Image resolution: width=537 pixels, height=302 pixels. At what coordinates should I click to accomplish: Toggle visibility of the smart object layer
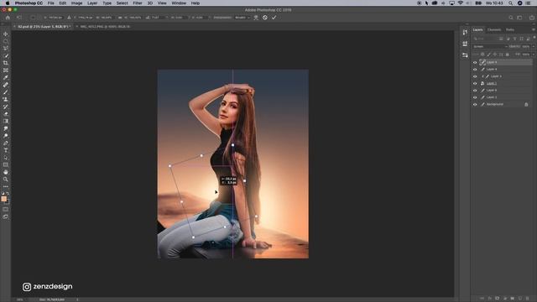pyautogui.click(x=475, y=84)
